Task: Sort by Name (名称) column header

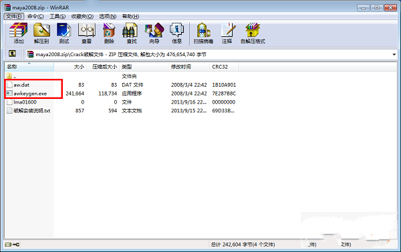Action: click(x=29, y=67)
